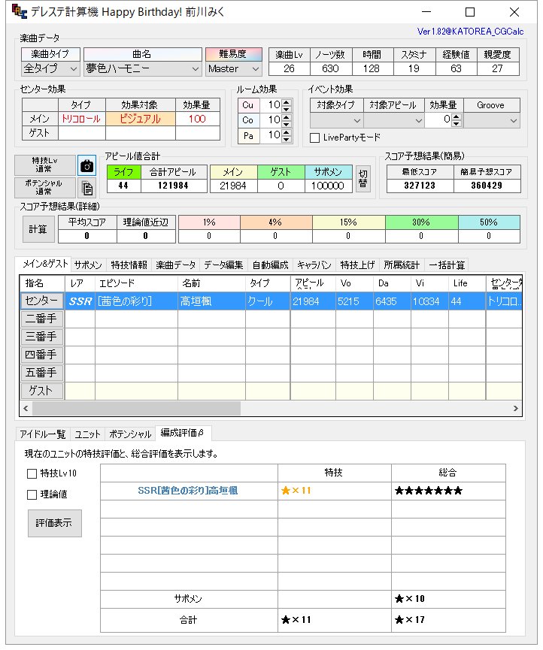Open the 対象アピール event dropdown
Screen dimensions: 543x650
393,120
